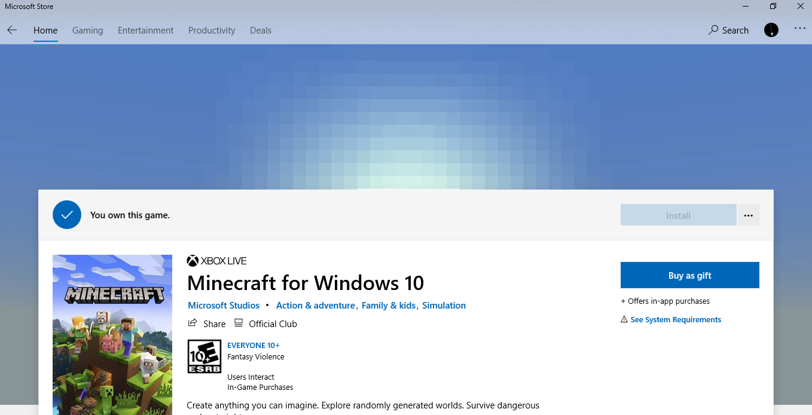Select the title Minecraft for Windows 10
Viewport: 812px width, 415px height.
(306, 282)
